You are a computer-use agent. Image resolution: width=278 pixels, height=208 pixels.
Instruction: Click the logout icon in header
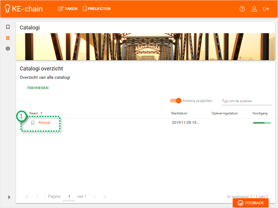[266, 9]
